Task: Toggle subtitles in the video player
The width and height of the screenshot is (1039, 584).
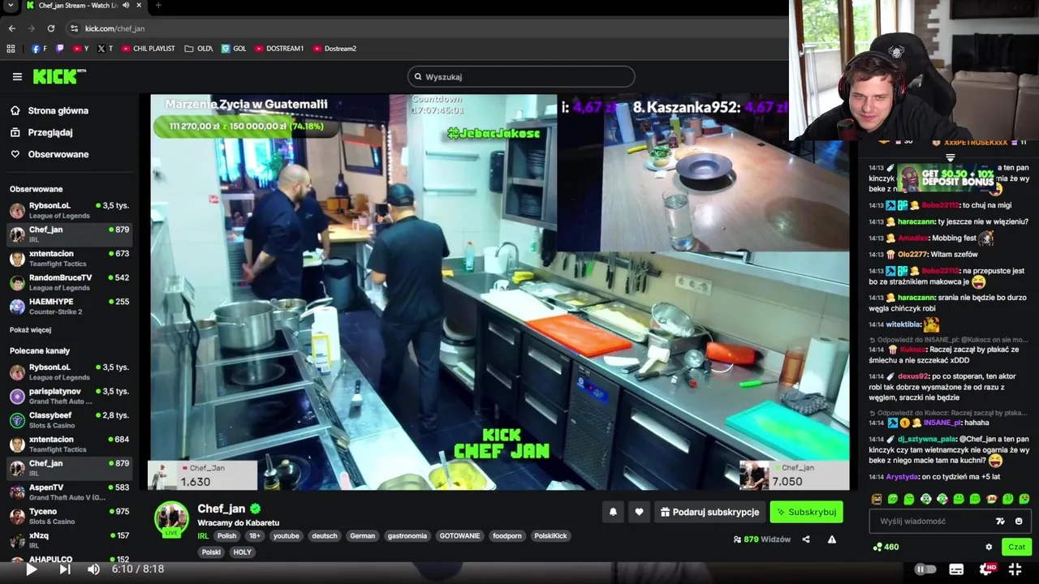Action: [956, 569]
